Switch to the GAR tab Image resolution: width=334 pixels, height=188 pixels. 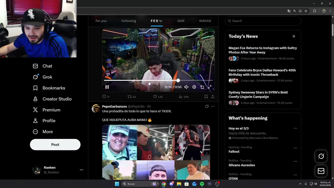click(x=181, y=21)
